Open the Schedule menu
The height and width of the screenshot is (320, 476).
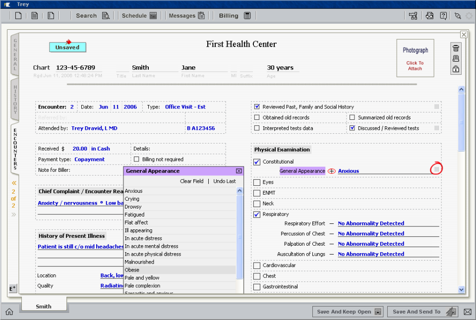pyautogui.click(x=134, y=16)
